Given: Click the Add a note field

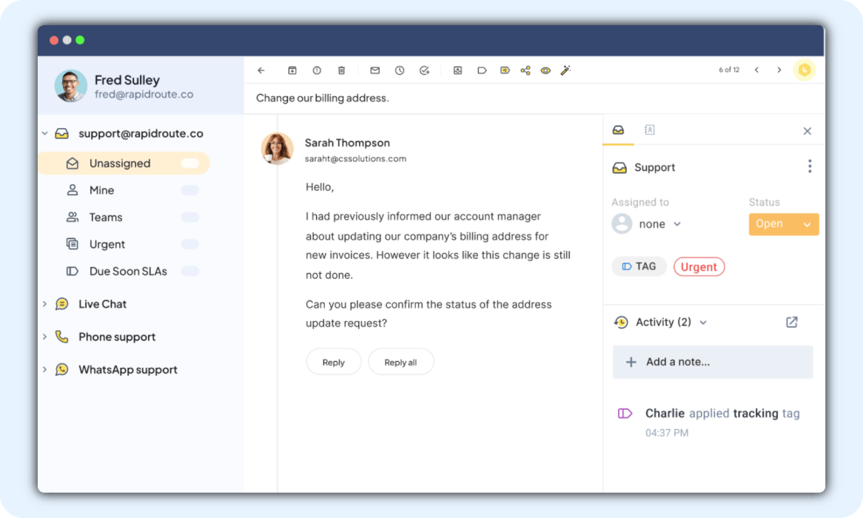Looking at the screenshot, I should tap(712, 362).
